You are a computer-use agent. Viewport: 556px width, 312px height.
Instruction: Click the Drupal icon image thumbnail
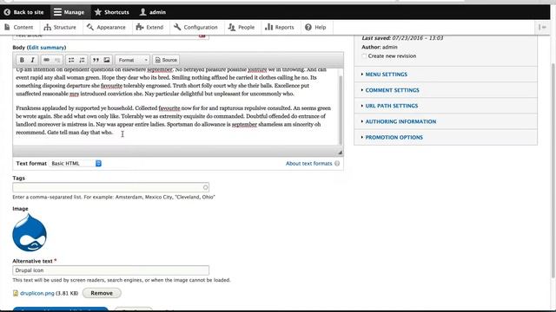tap(30, 232)
